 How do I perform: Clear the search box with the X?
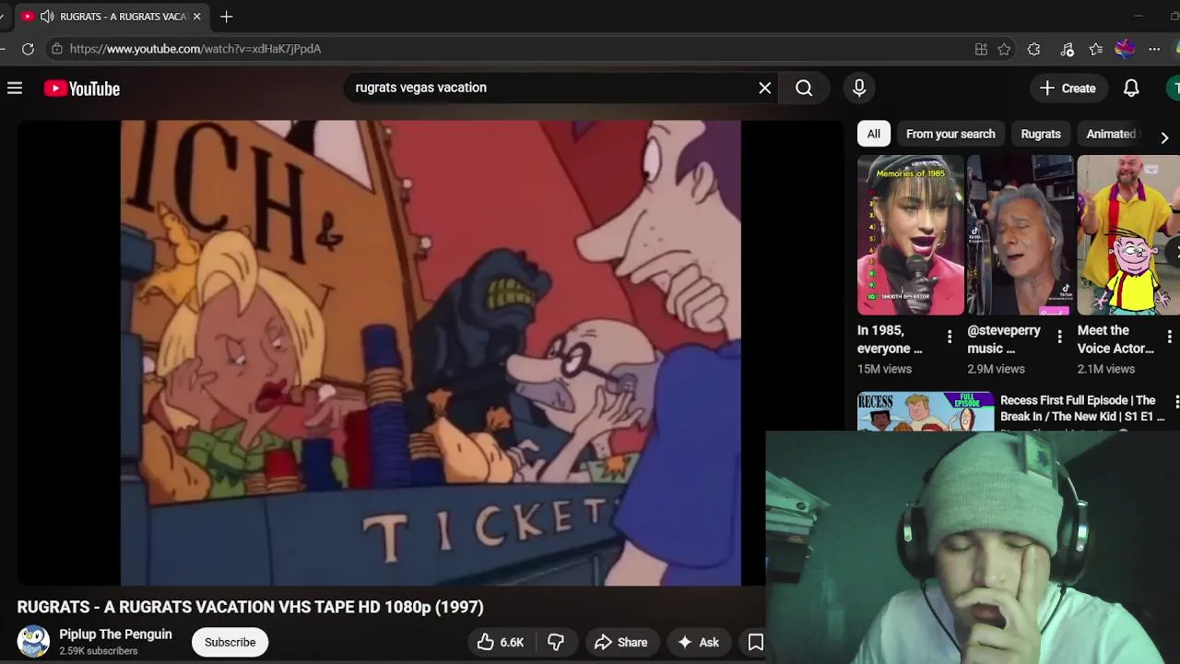(x=765, y=88)
